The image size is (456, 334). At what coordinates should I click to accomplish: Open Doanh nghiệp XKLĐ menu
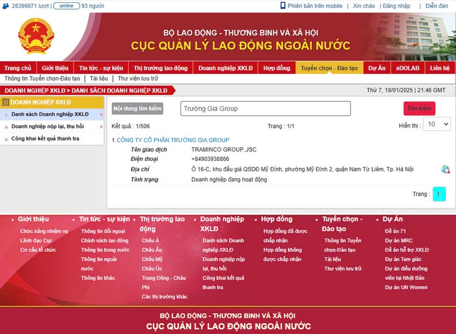(x=225, y=68)
